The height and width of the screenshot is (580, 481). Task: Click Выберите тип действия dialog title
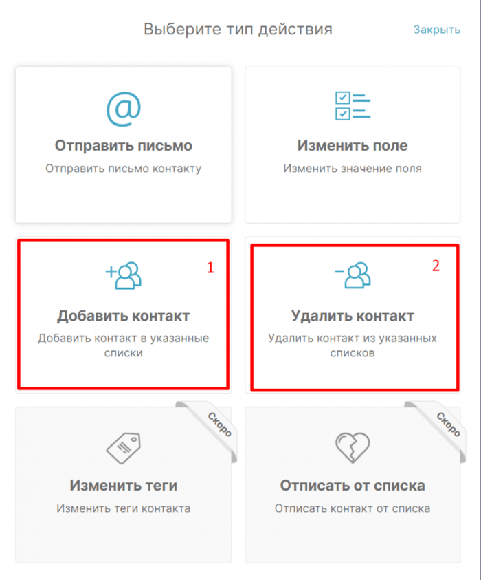238,30
